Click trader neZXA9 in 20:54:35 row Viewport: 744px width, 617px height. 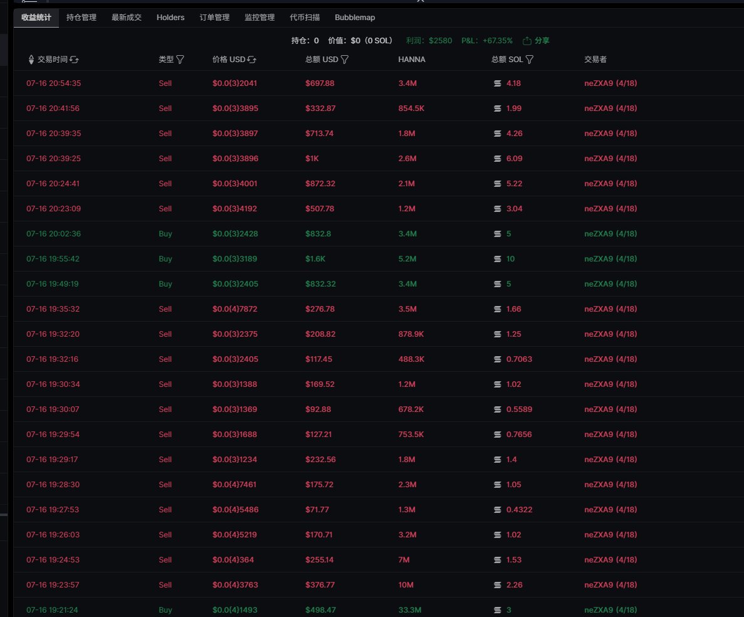pos(610,83)
